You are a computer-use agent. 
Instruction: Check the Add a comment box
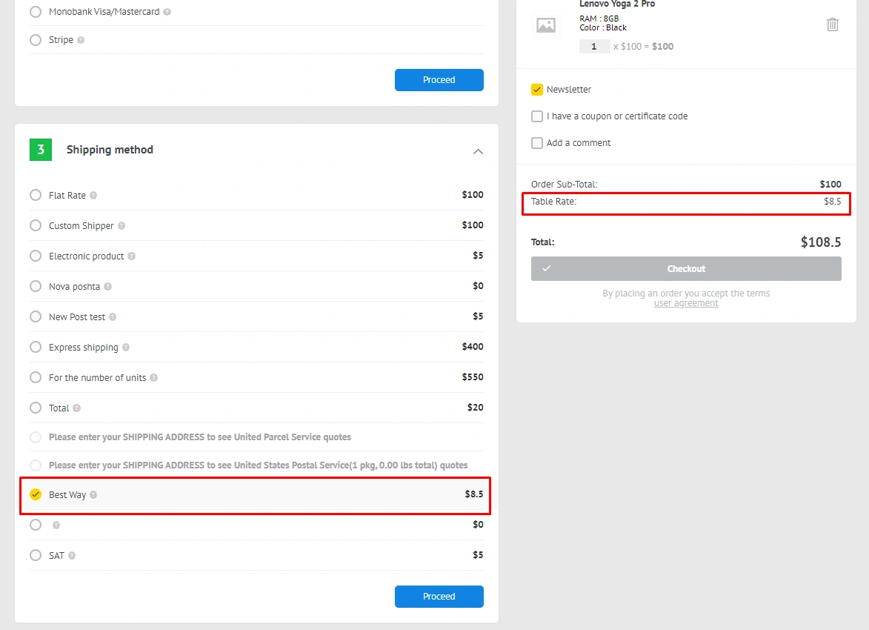pos(537,143)
